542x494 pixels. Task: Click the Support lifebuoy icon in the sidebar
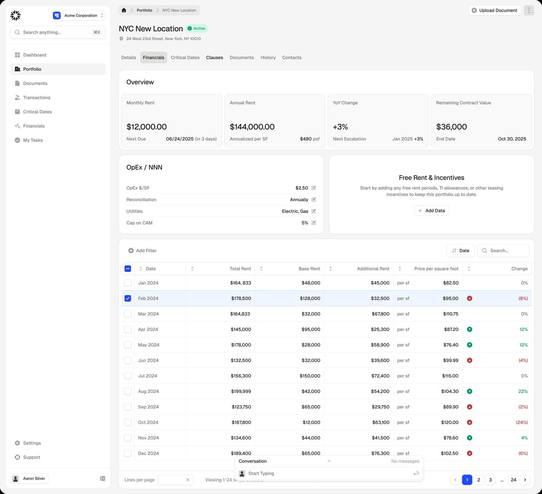click(x=17, y=457)
